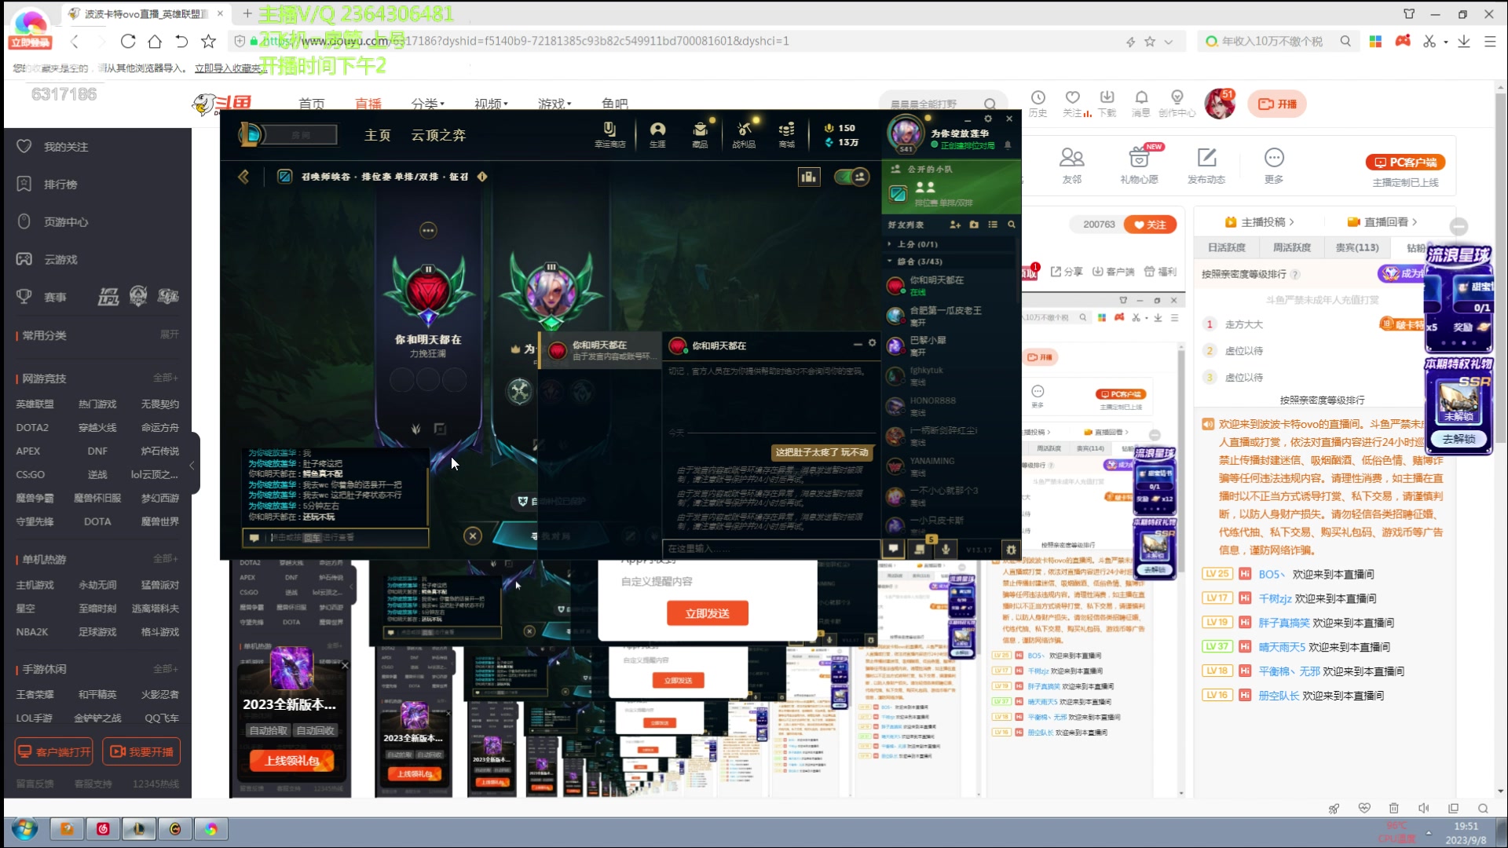Screen dimensions: 1508x848
Task: Open the 藏品 collection icon
Action: tap(700, 133)
